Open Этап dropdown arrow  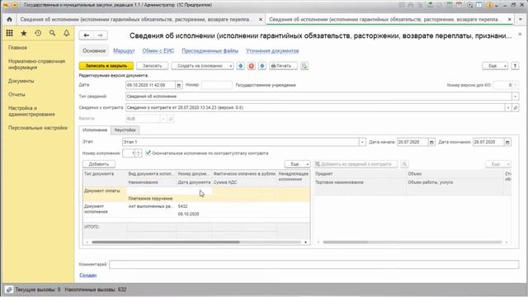point(362,142)
